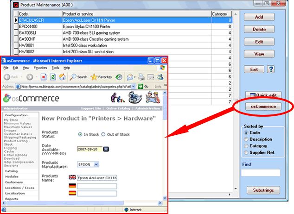Click the page icon in address bar

[18, 87]
